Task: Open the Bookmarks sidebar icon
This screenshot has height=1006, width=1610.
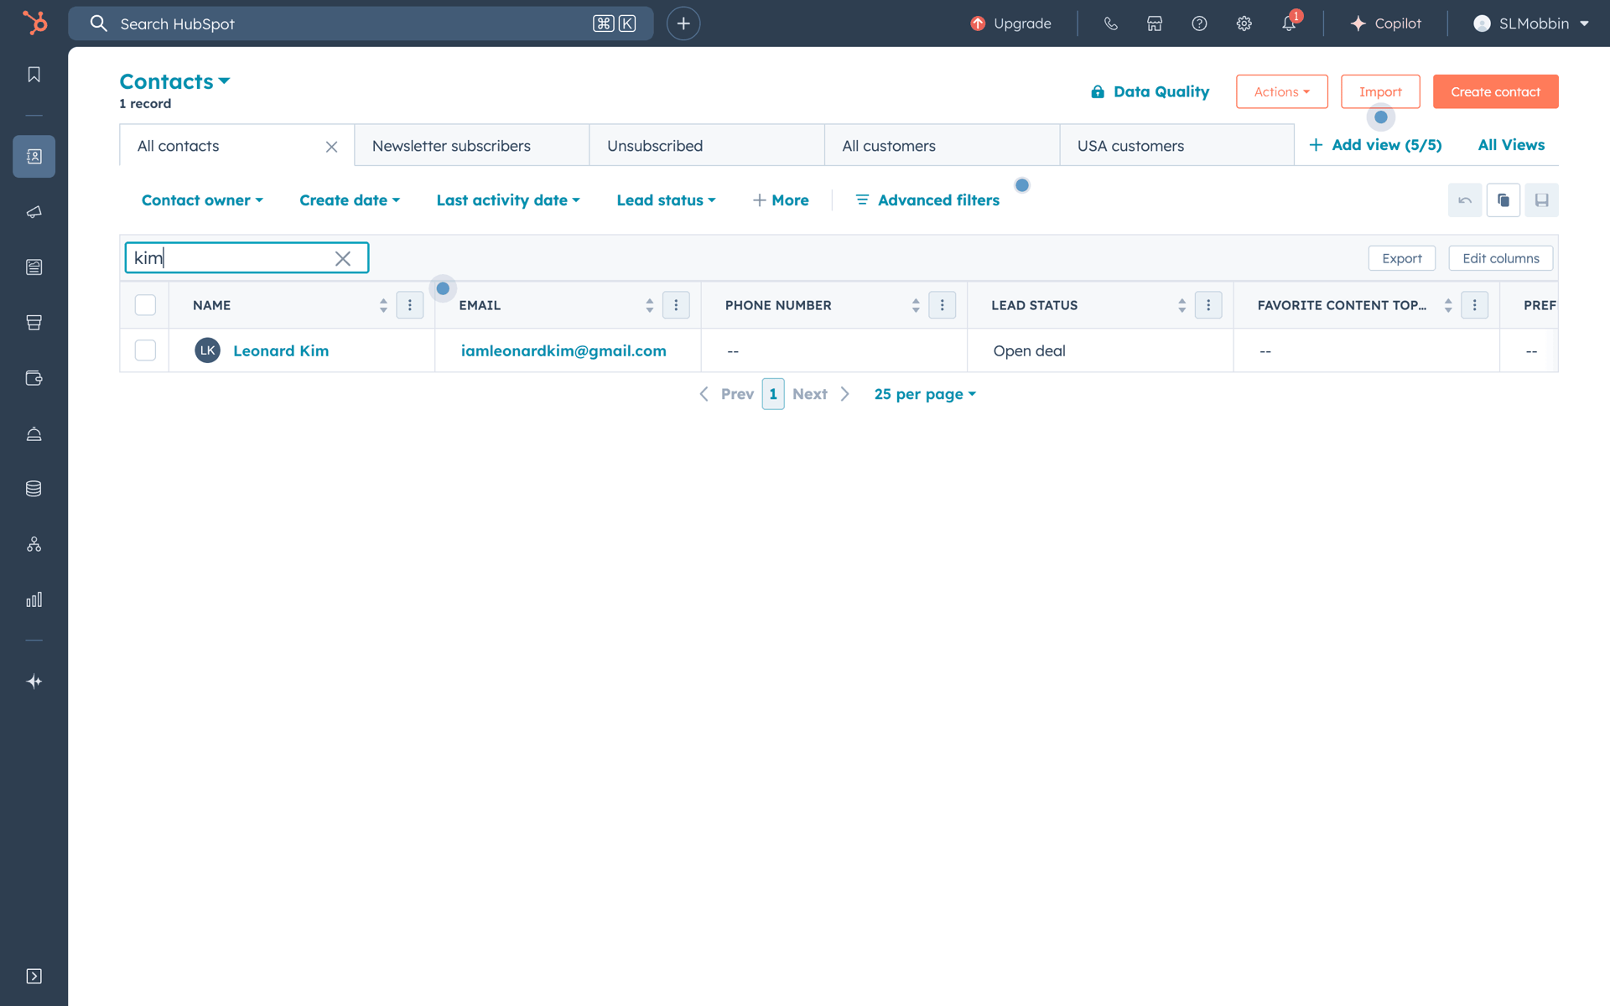Action: pyautogui.click(x=34, y=75)
